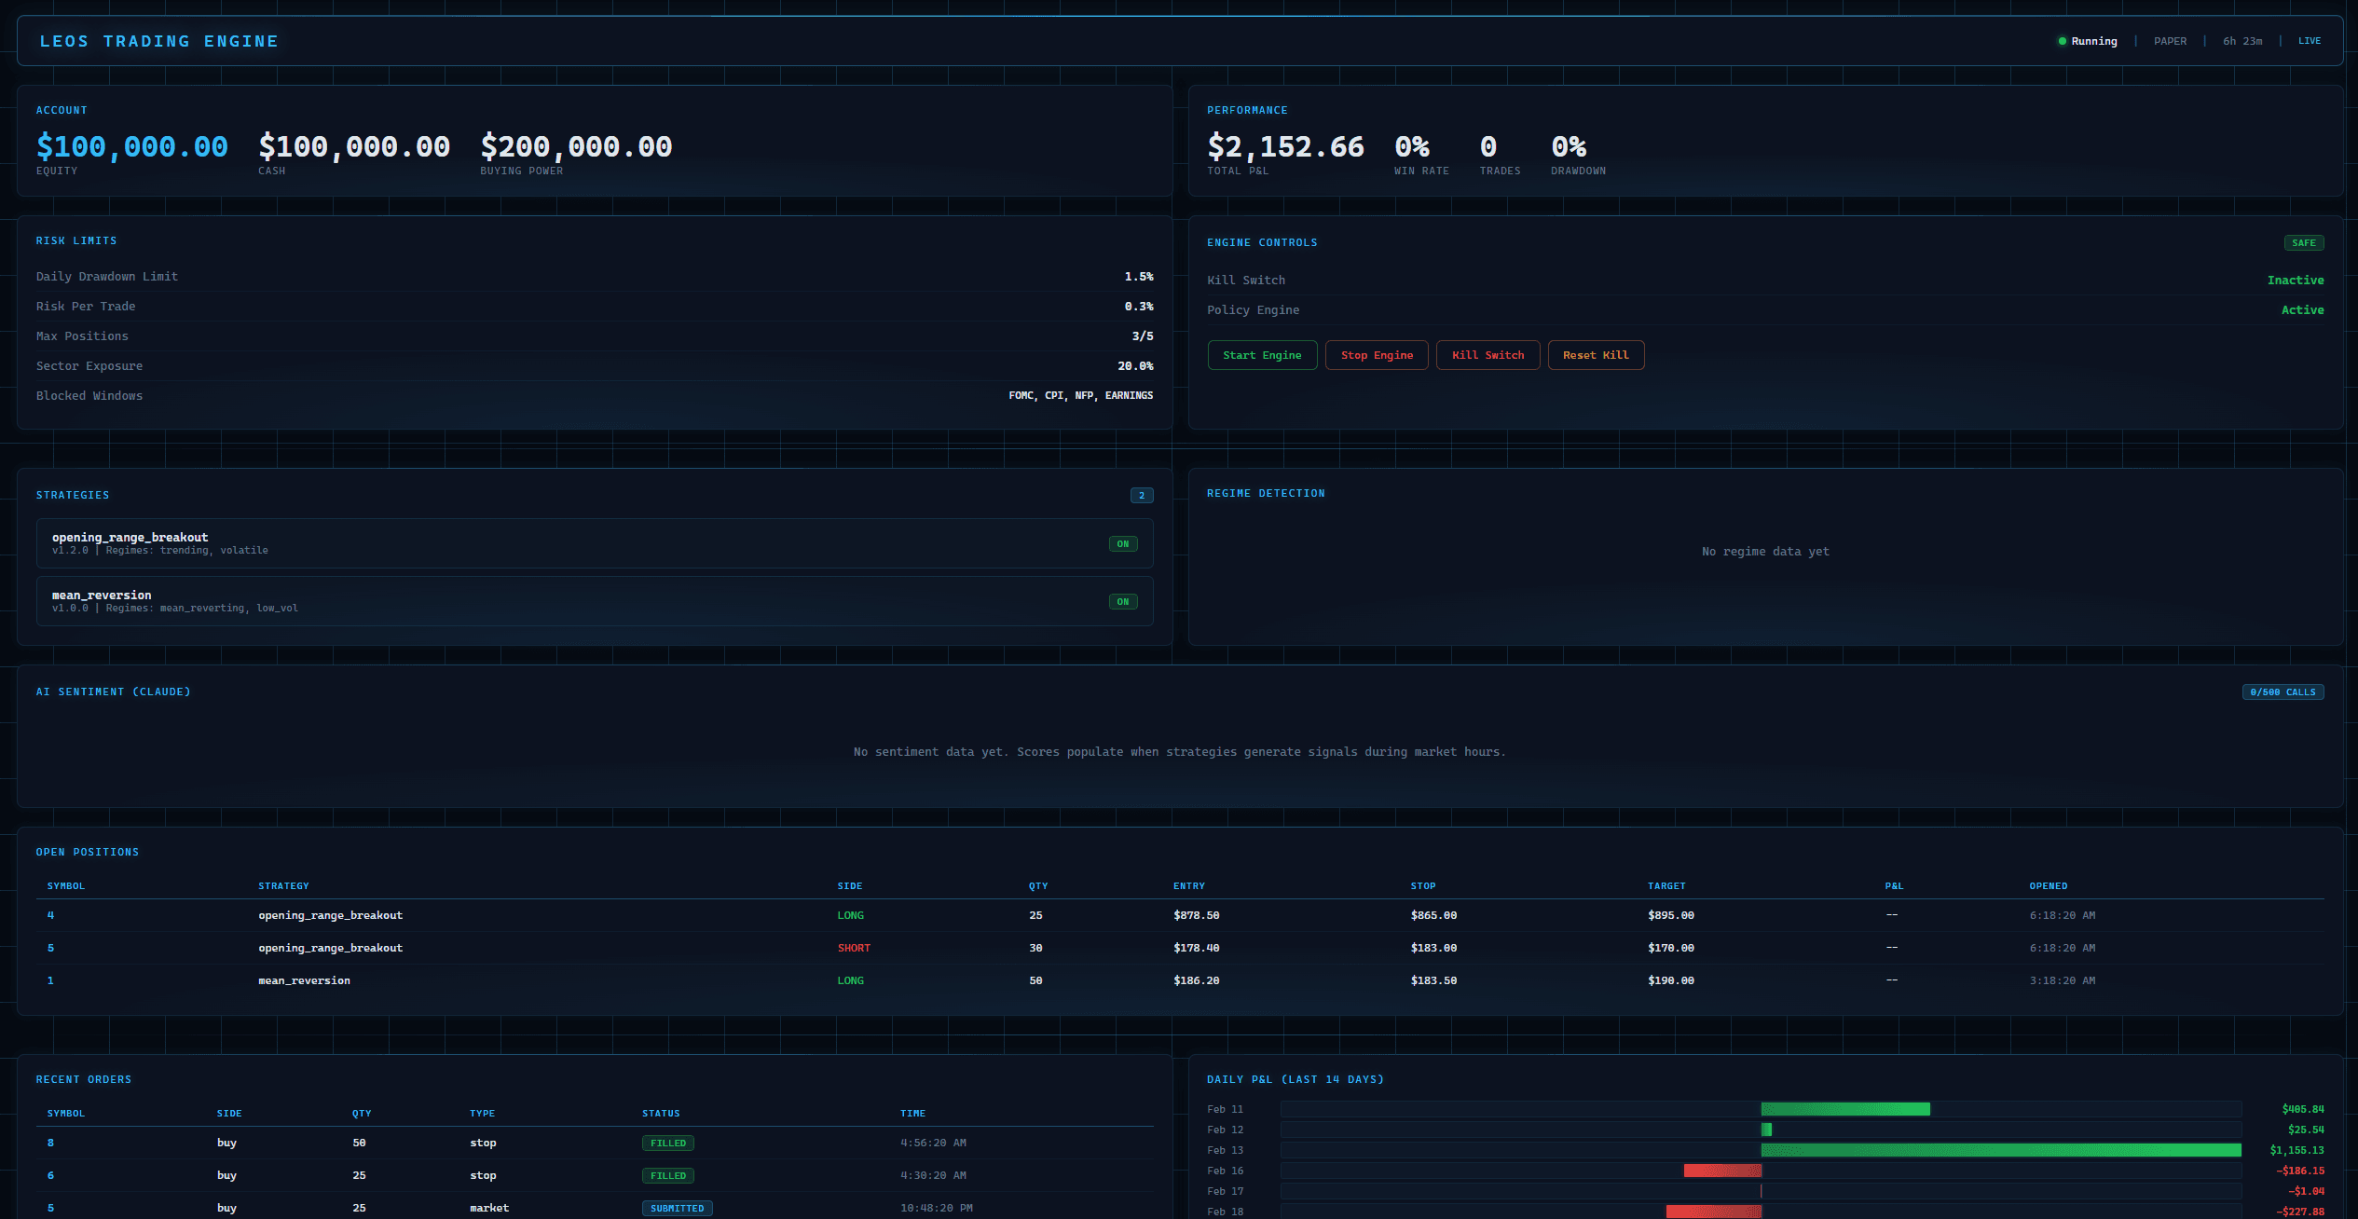This screenshot has width=2358, height=1219.
Task: Select the PAPER mode indicator
Action: pyautogui.click(x=2170, y=40)
